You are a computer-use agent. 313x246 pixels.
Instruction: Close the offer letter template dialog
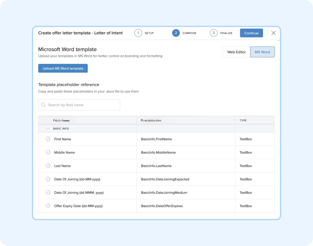tap(274, 33)
